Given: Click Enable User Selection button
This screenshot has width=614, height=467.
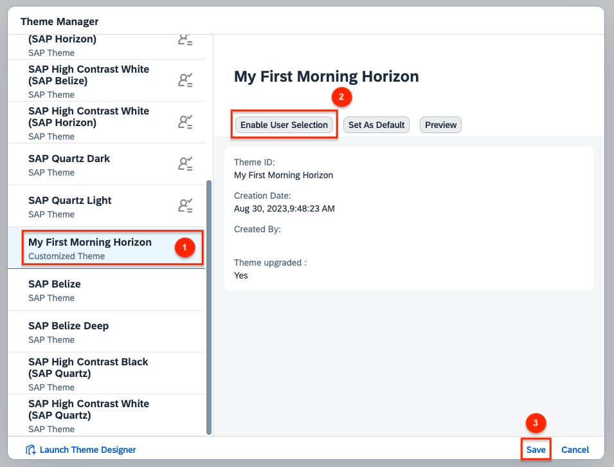Looking at the screenshot, I should 284,125.
